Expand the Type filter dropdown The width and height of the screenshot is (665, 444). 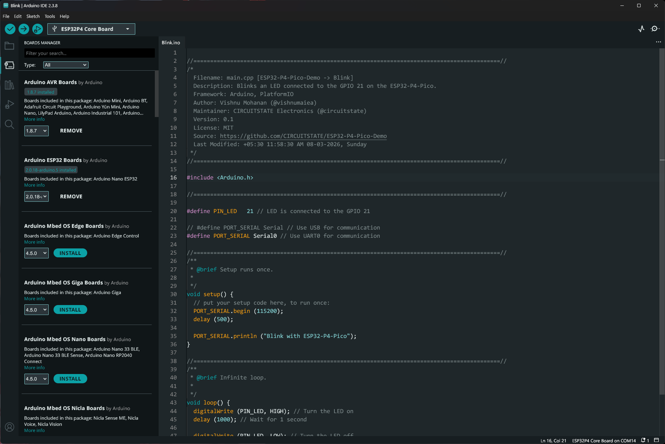(x=66, y=65)
